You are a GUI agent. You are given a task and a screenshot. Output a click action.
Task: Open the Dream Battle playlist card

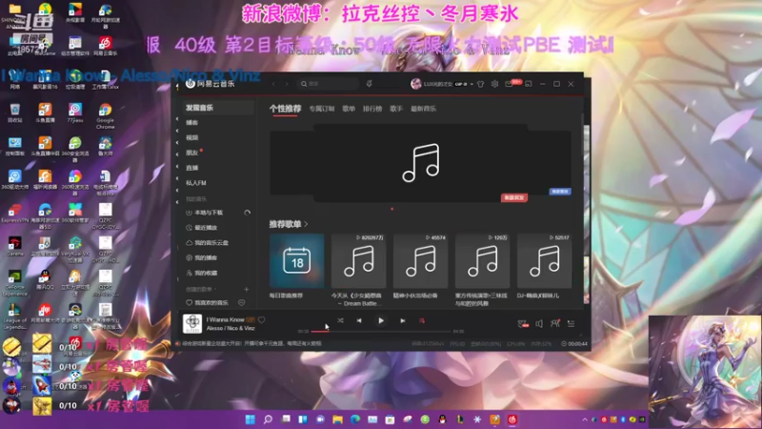[x=359, y=260]
